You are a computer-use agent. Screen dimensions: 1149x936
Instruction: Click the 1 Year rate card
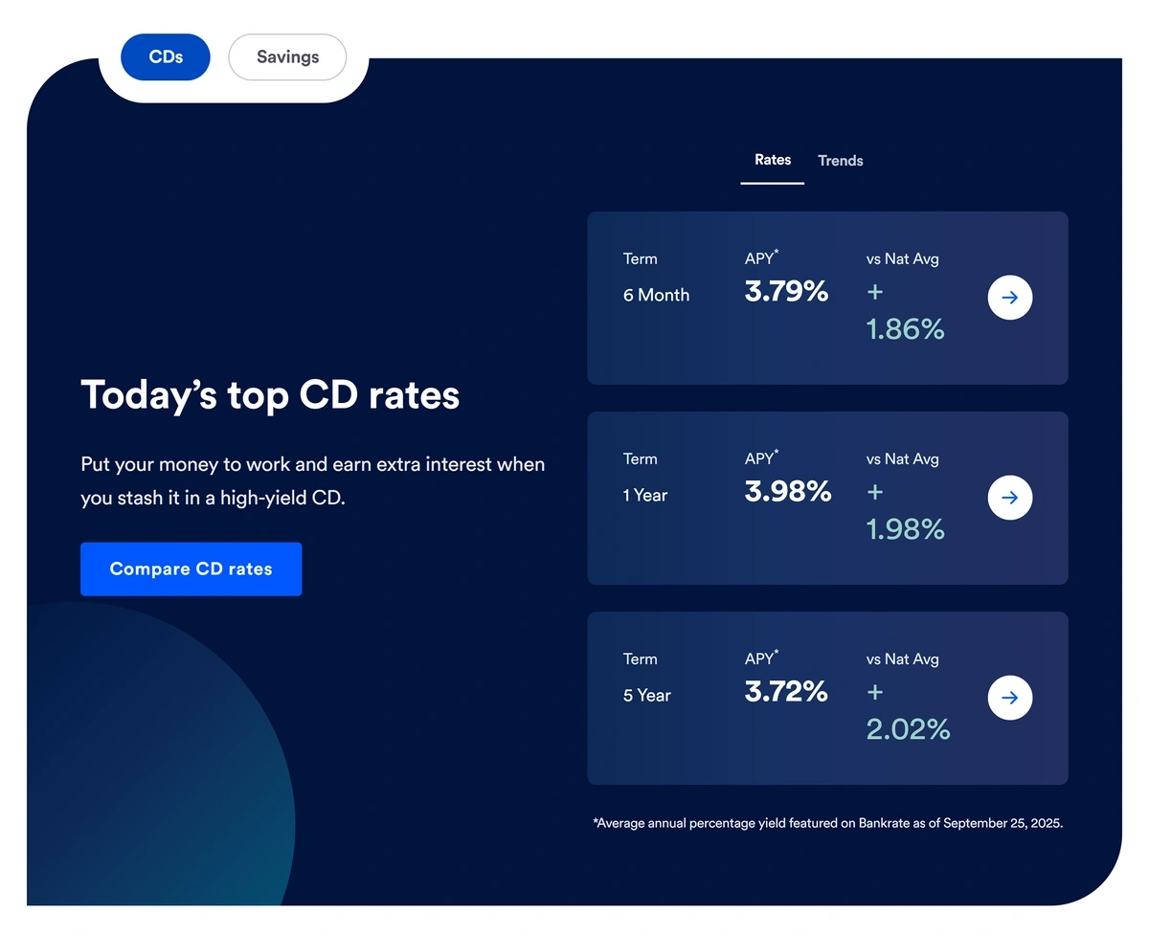pyautogui.click(x=827, y=498)
